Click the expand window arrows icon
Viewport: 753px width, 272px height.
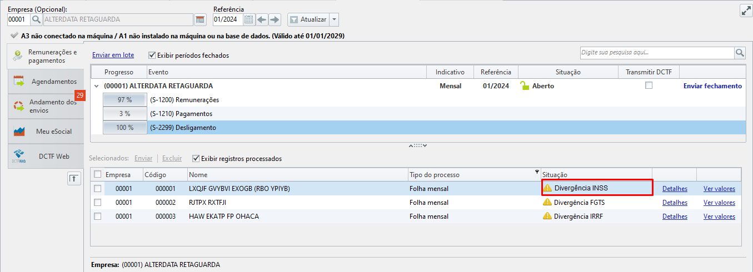(746, 10)
